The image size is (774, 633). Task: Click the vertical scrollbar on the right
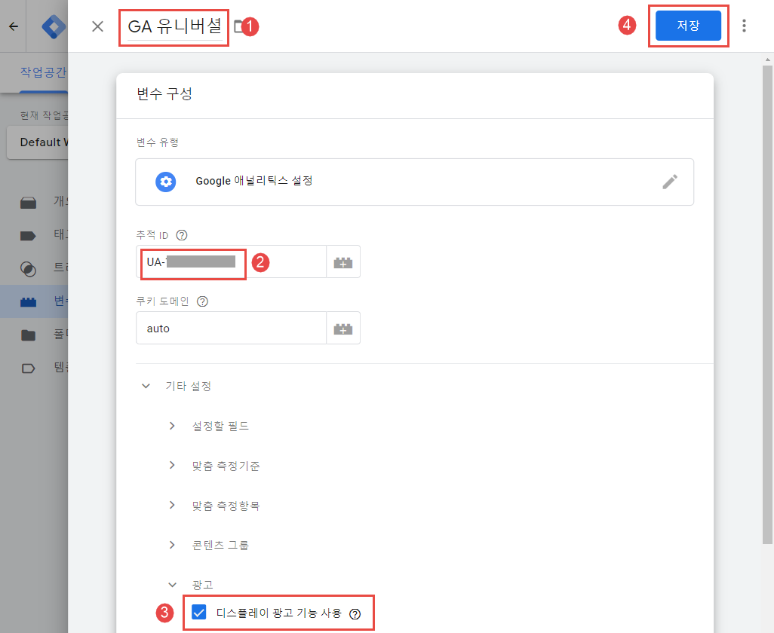tap(767, 306)
